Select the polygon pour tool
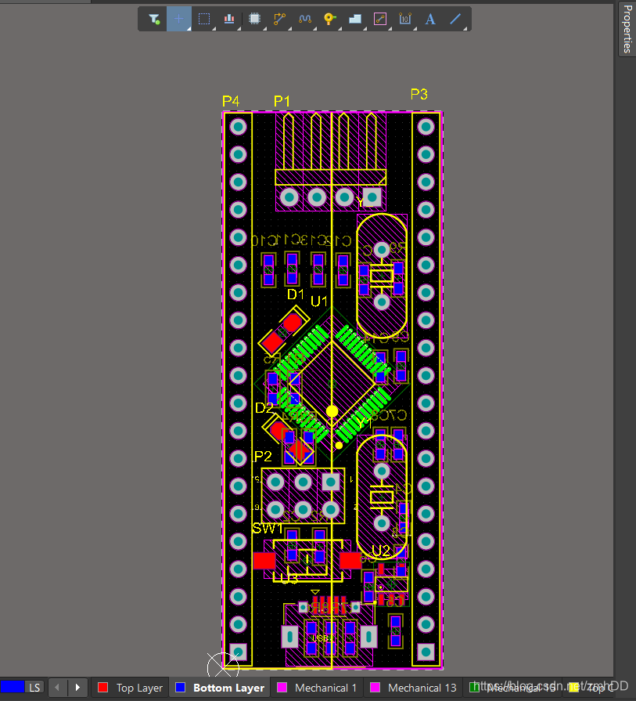Viewport: 636px width, 701px height. (355, 19)
